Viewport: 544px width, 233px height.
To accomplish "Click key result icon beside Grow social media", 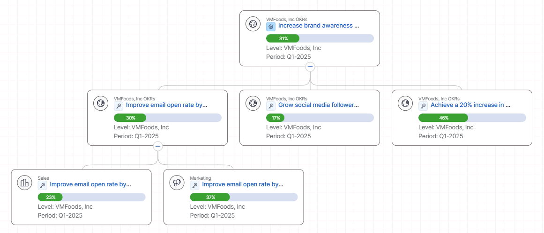I will 271,106.
